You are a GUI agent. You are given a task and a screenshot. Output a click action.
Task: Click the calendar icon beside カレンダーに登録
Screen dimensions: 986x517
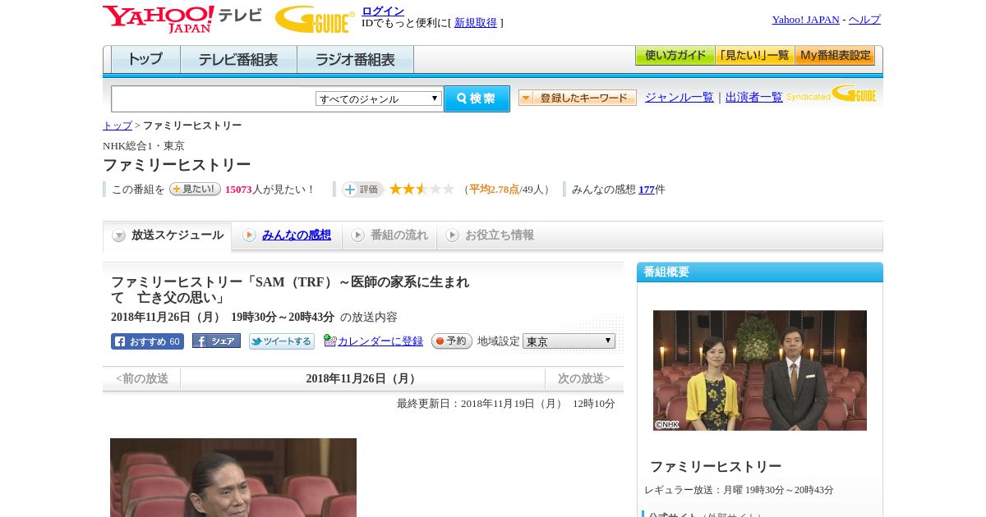[x=329, y=340]
